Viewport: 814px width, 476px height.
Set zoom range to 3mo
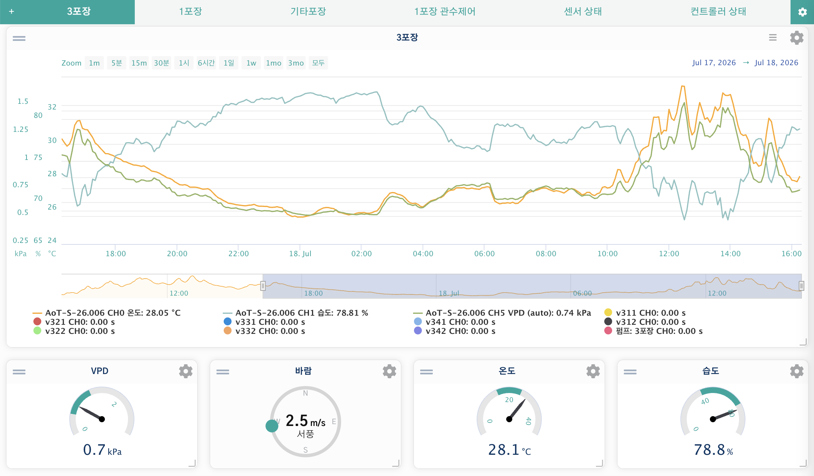point(296,63)
